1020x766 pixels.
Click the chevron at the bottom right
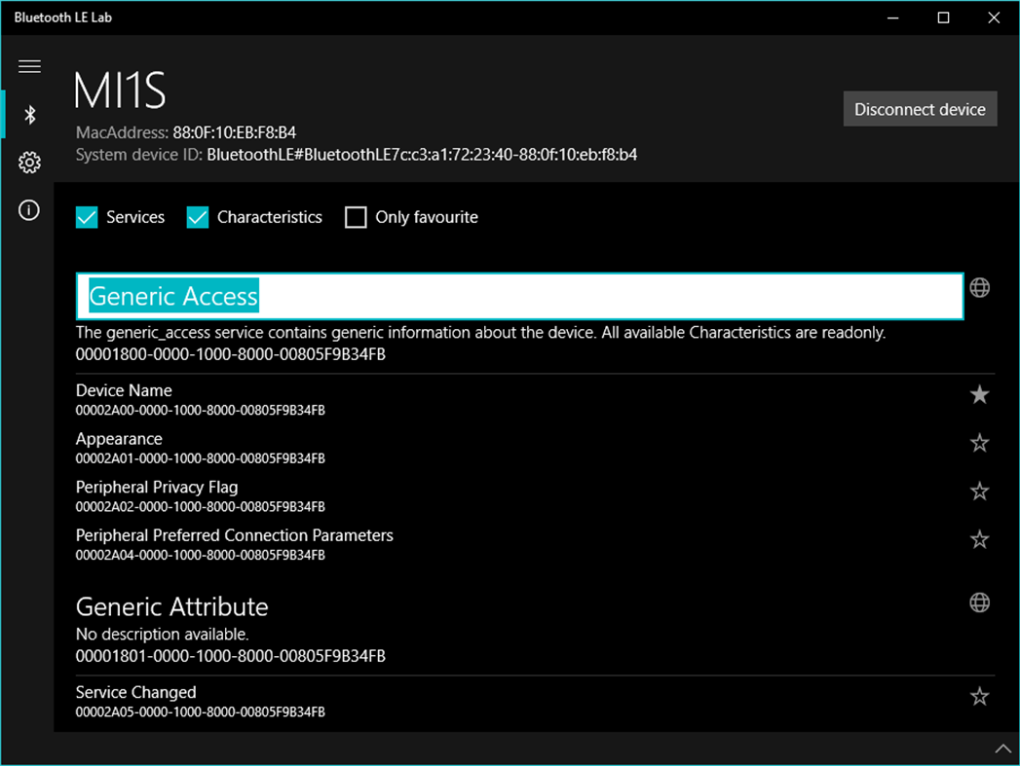point(1002,748)
